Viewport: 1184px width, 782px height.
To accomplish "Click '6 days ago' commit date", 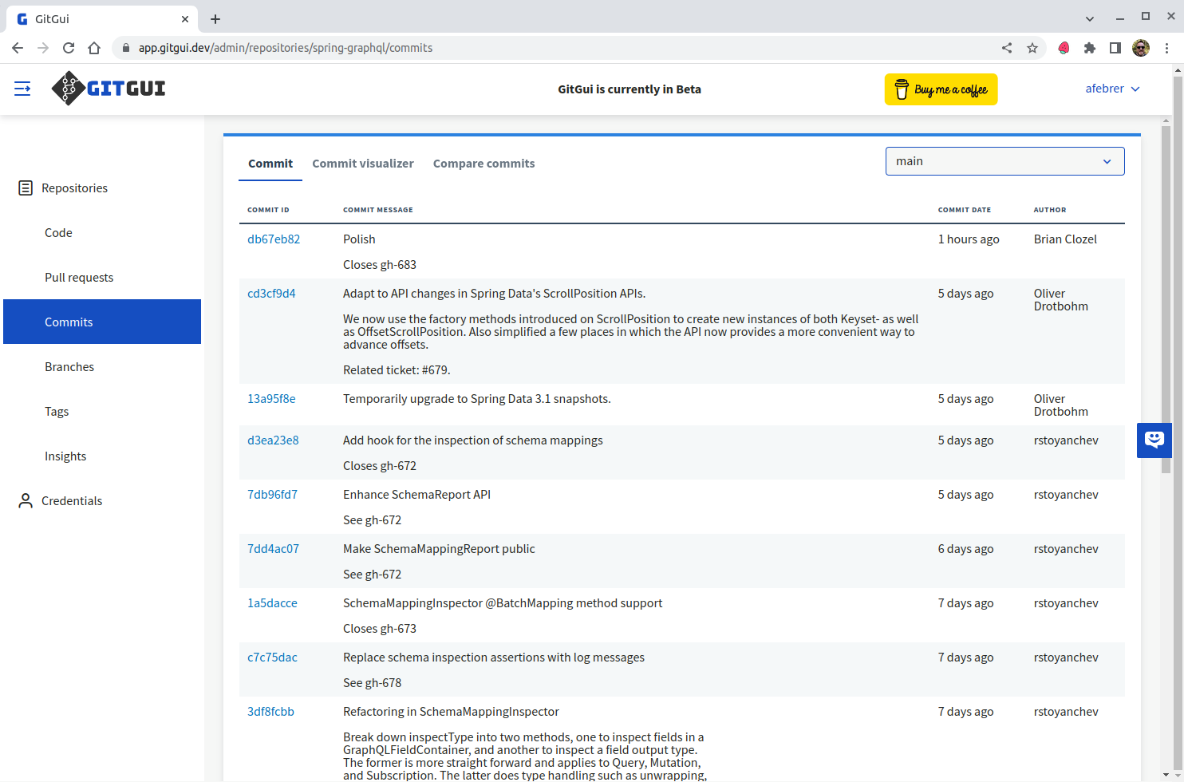I will coord(965,549).
